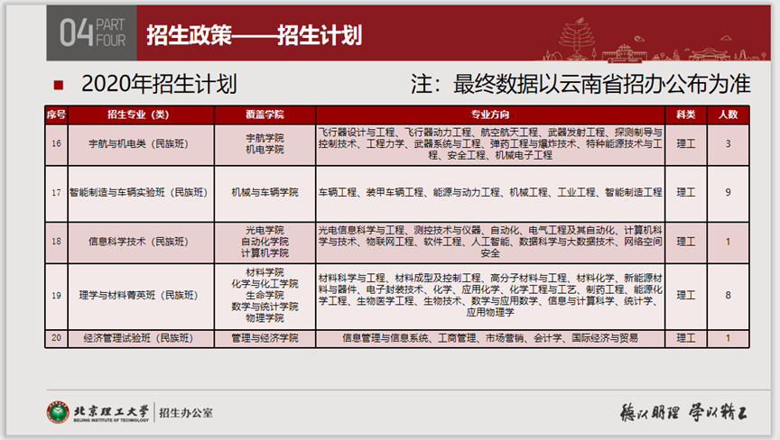Click the 04 PART FOUR section badge

click(95, 33)
